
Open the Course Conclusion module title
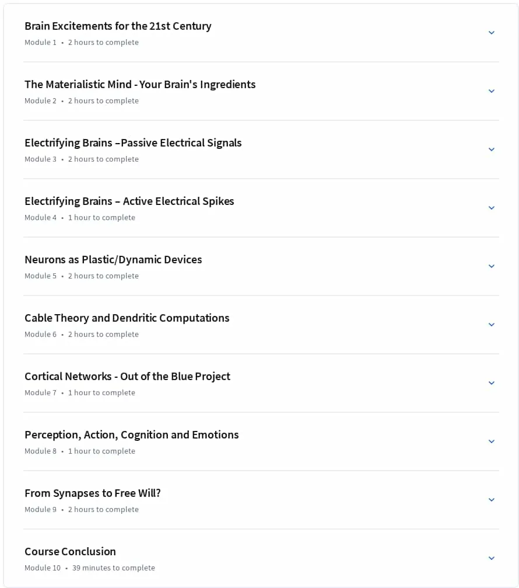coord(70,552)
